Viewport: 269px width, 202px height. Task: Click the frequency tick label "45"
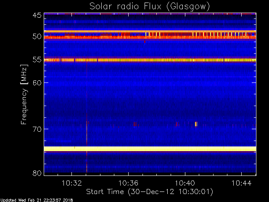coord(37,15)
